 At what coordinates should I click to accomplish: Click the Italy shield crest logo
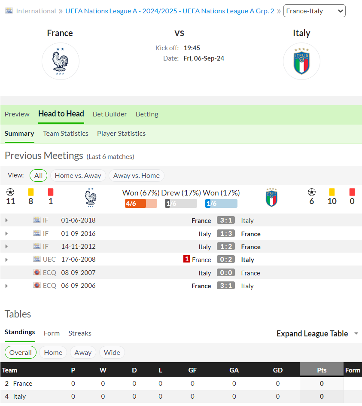(x=301, y=61)
